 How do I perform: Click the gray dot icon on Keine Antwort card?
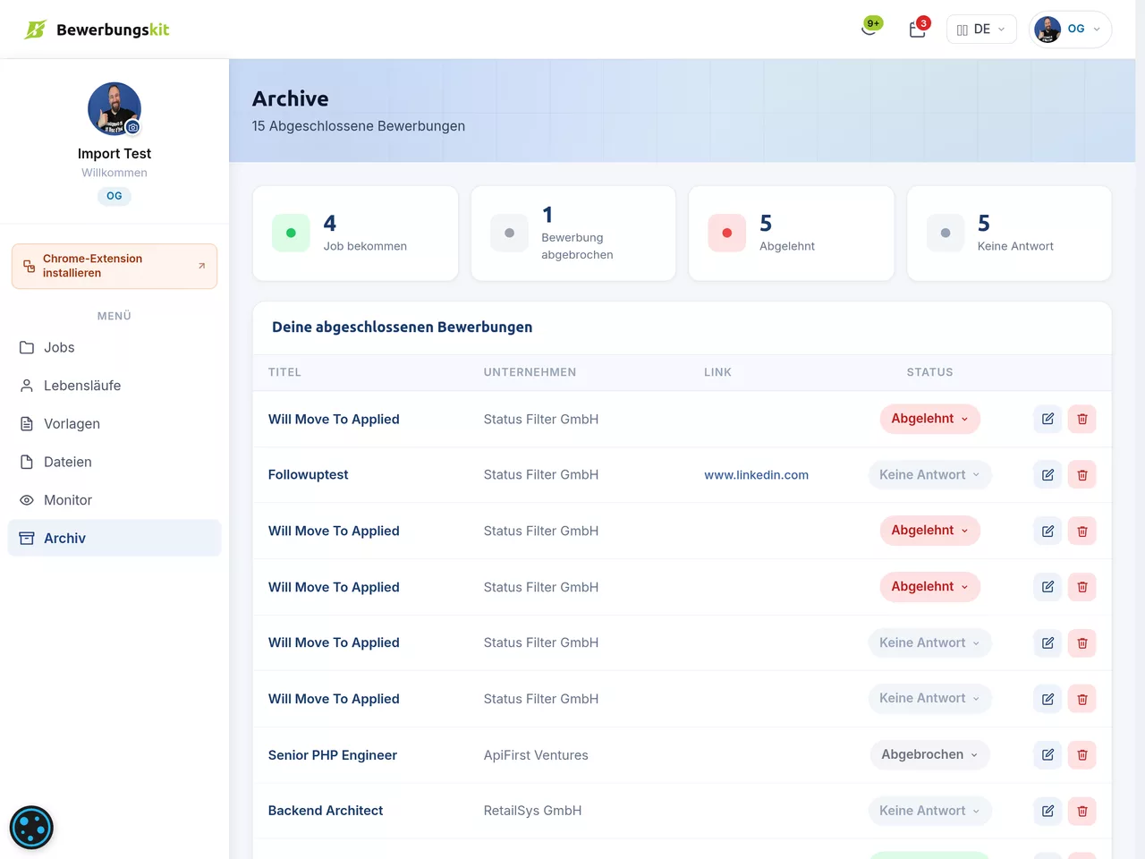[x=946, y=233]
